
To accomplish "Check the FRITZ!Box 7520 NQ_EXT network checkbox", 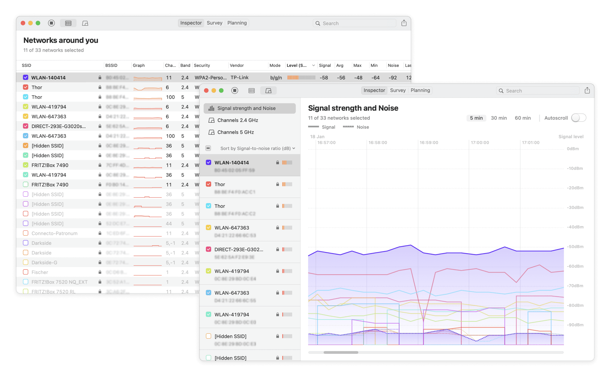I will pyautogui.click(x=26, y=282).
